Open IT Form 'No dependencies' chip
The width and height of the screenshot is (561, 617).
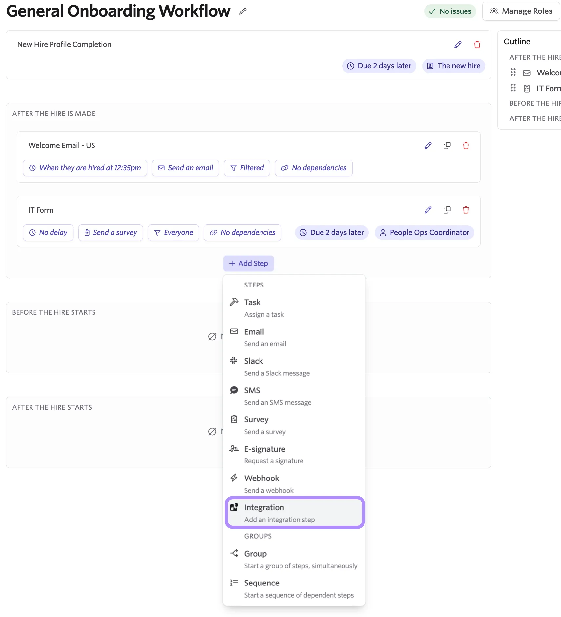coord(243,233)
